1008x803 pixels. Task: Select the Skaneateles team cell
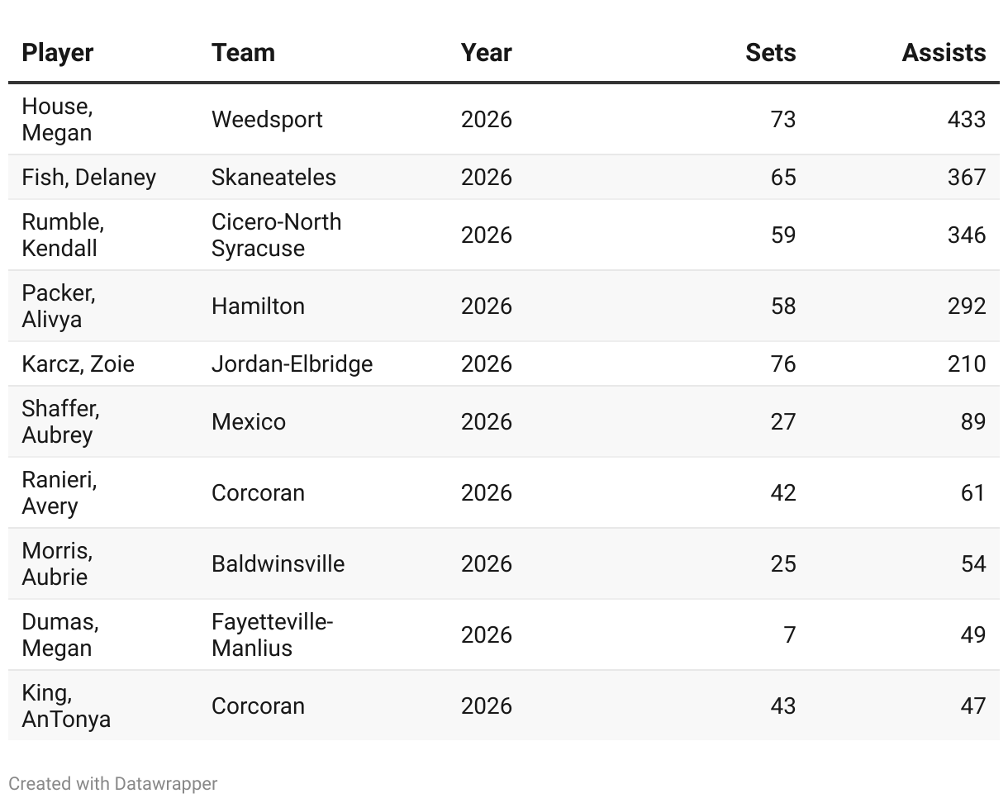[x=273, y=178]
